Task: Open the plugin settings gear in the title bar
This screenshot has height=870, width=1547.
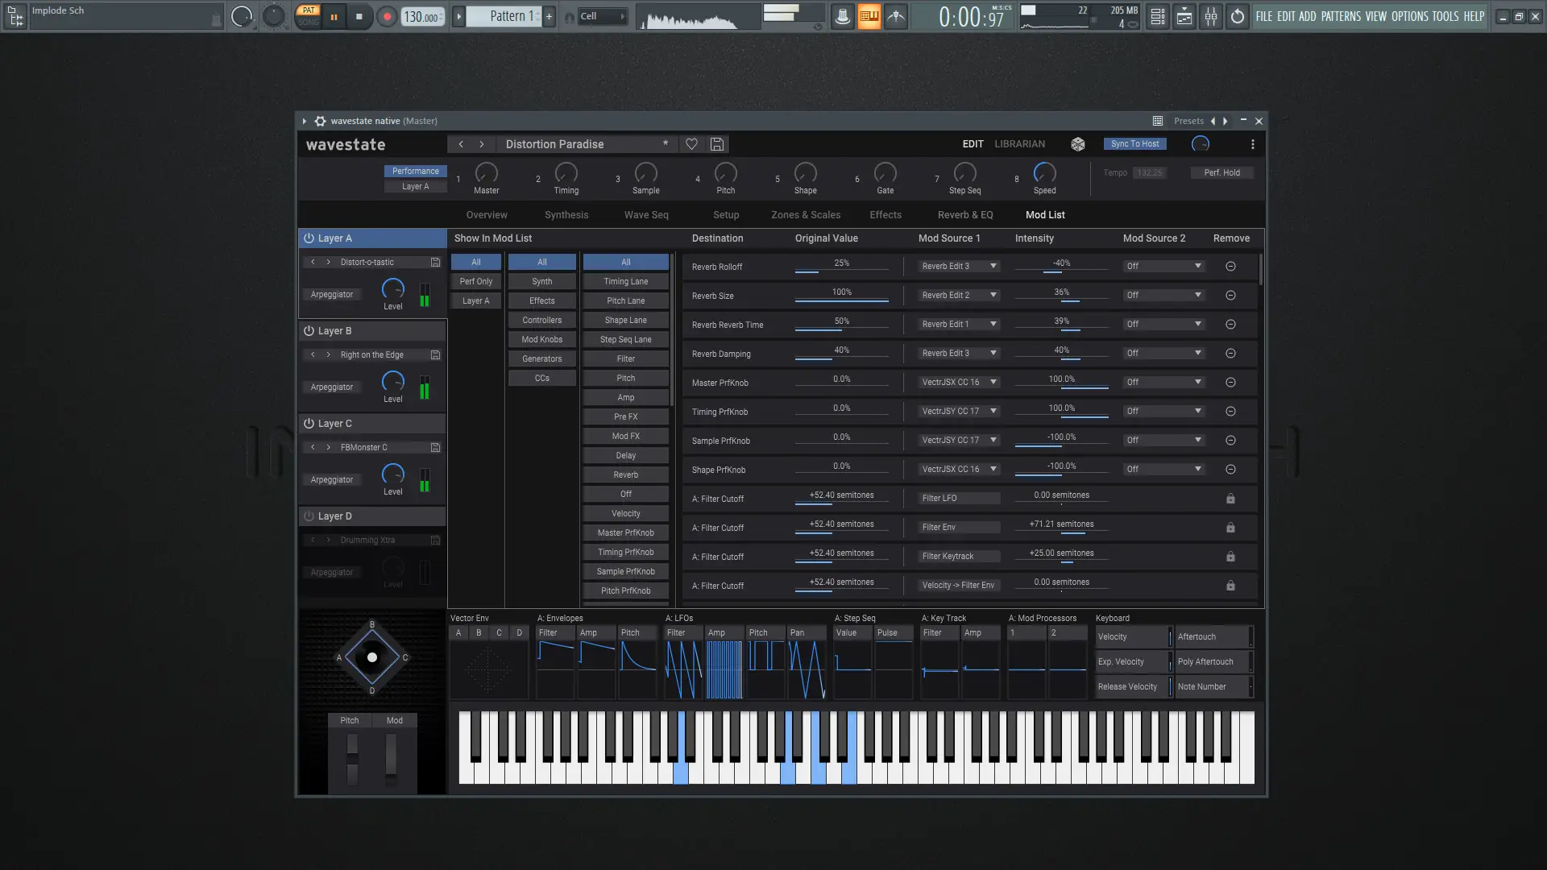Action: click(320, 121)
